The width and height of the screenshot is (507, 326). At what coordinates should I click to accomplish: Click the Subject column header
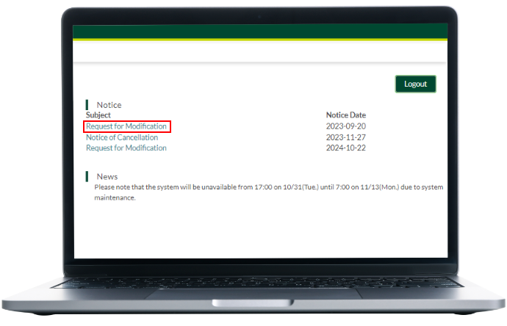[x=98, y=115]
